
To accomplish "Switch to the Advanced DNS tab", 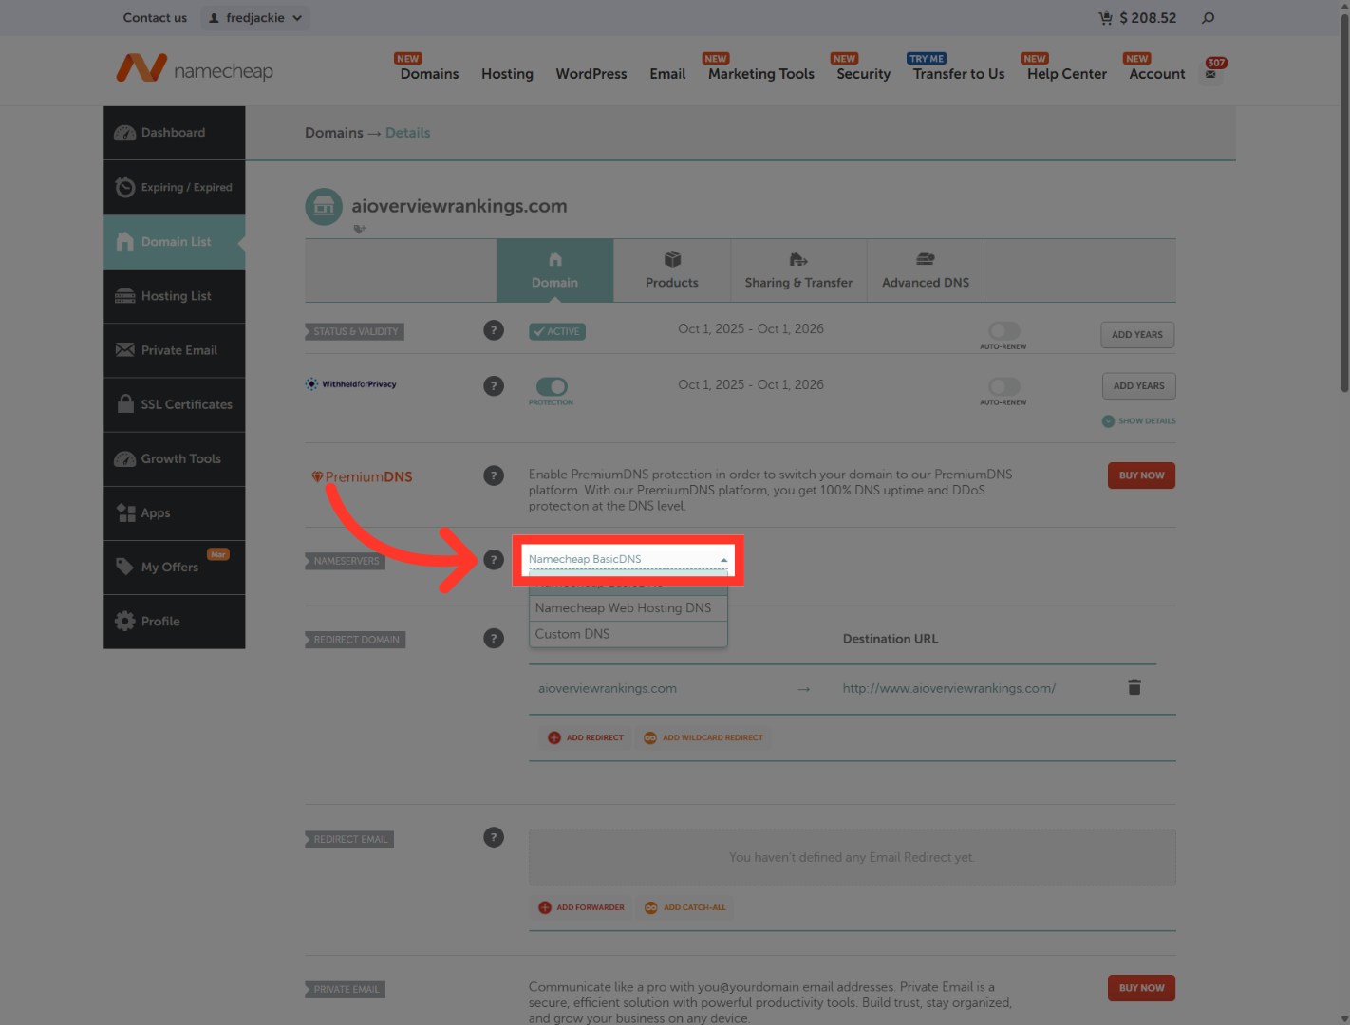I will [x=925, y=270].
